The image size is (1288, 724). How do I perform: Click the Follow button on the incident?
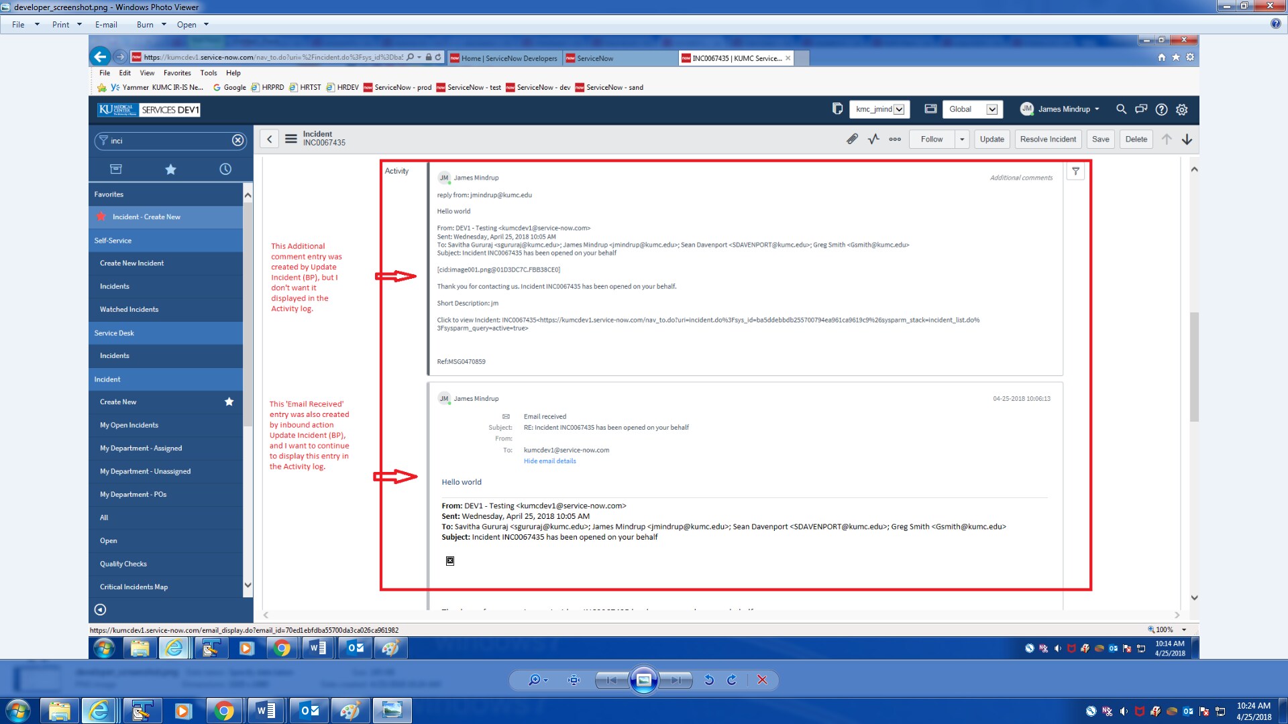pos(932,139)
